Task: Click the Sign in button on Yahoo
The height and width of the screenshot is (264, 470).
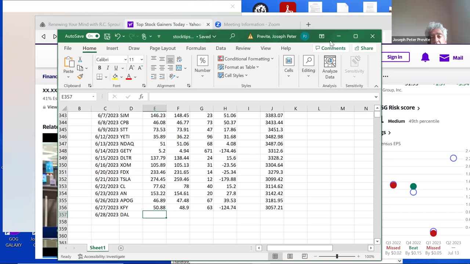Action: (x=395, y=57)
